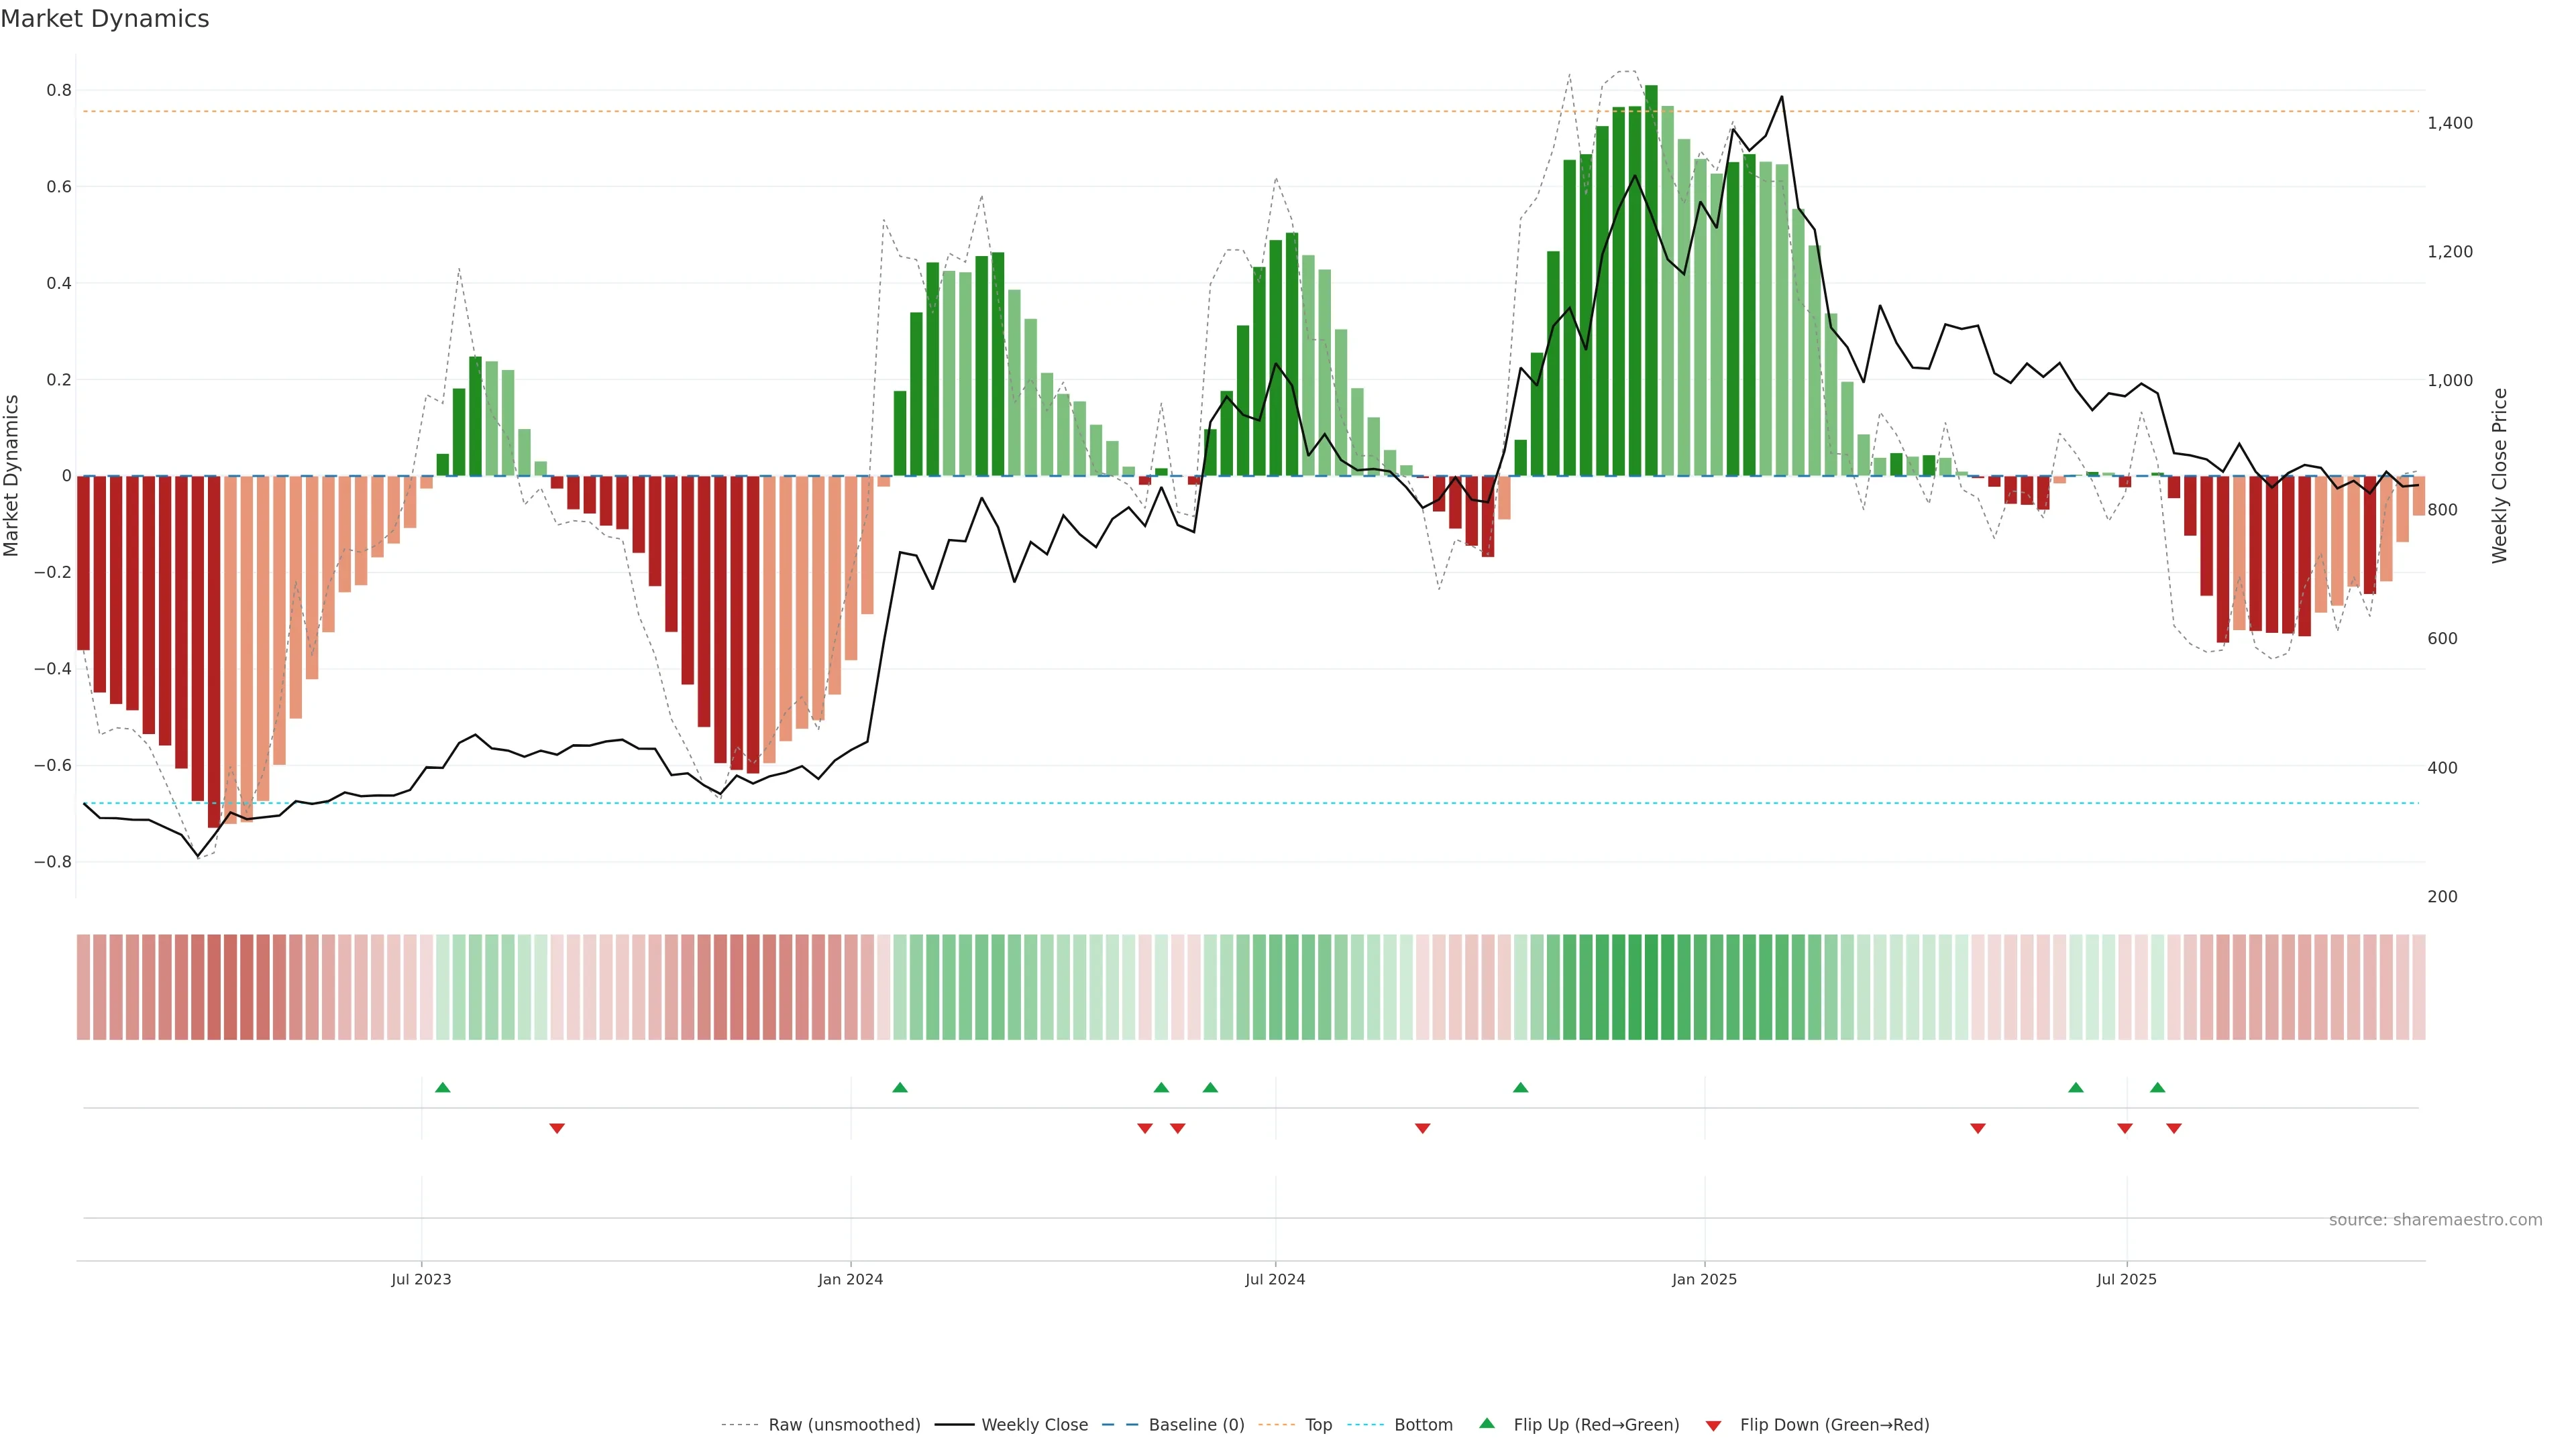Hide the Bottom threshold line via legend
Viewport: 2576px width, 1448px height.
tap(1423, 1425)
